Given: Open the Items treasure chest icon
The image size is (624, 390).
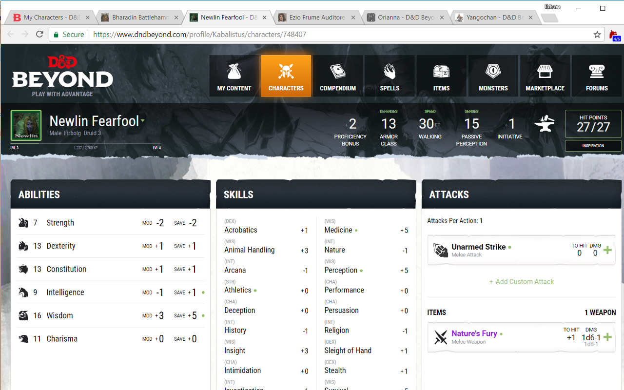Looking at the screenshot, I should (441, 72).
